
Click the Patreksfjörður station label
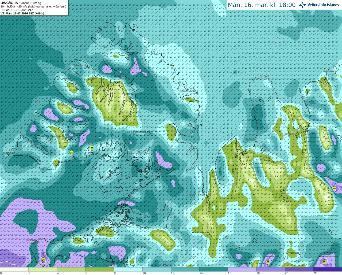[x=31, y=141]
